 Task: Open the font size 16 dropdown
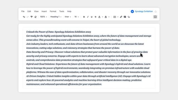[76, 17]
